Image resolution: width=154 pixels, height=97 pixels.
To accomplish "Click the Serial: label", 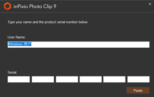I will point(12,72).
